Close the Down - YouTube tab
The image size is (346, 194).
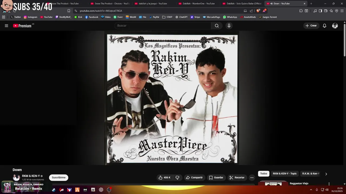tap(304, 4)
